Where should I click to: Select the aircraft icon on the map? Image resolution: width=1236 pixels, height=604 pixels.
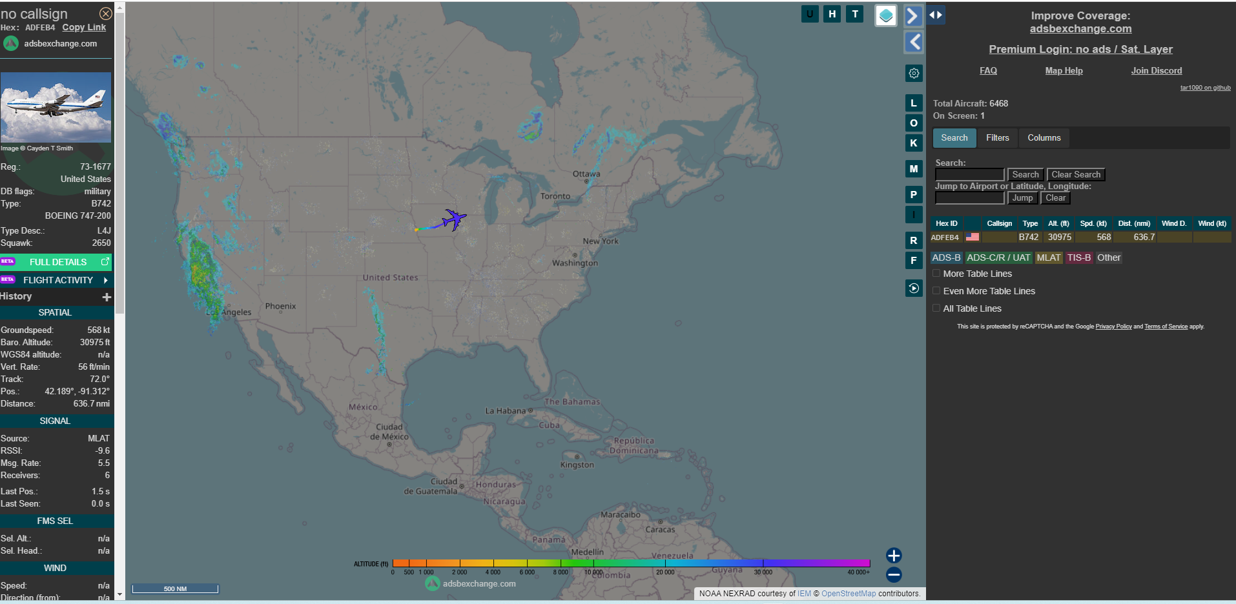coord(454,219)
